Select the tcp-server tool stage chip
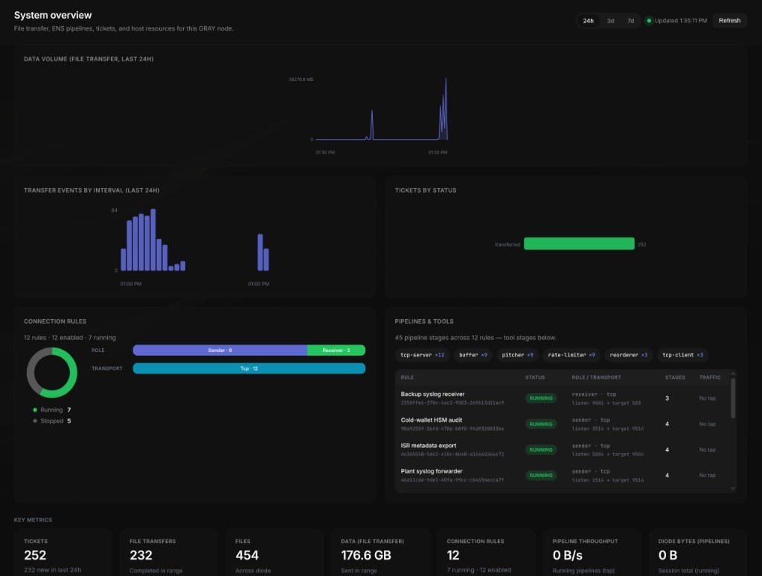 tap(422, 355)
